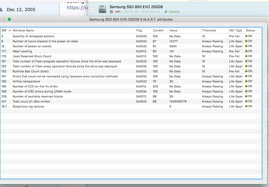This screenshot has width=269, height=187.
Task: Select Number of ECC on-the-fly errors row
Action: coord(131,86)
